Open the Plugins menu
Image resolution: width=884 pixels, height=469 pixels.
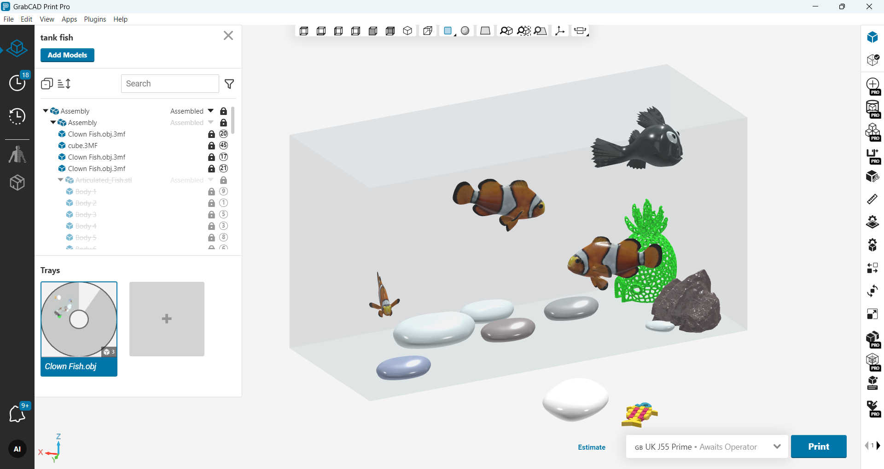click(x=95, y=19)
